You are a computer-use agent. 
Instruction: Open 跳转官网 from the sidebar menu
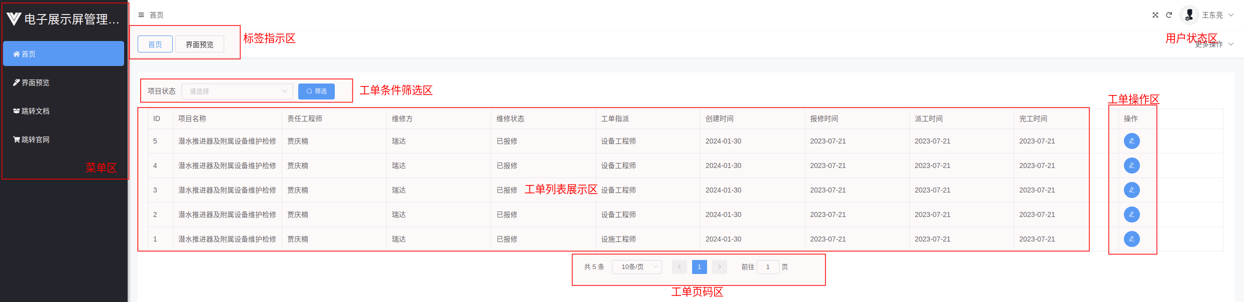click(35, 139)
